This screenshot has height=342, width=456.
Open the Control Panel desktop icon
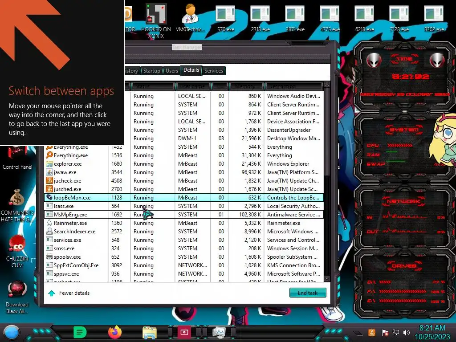point(17,158)
